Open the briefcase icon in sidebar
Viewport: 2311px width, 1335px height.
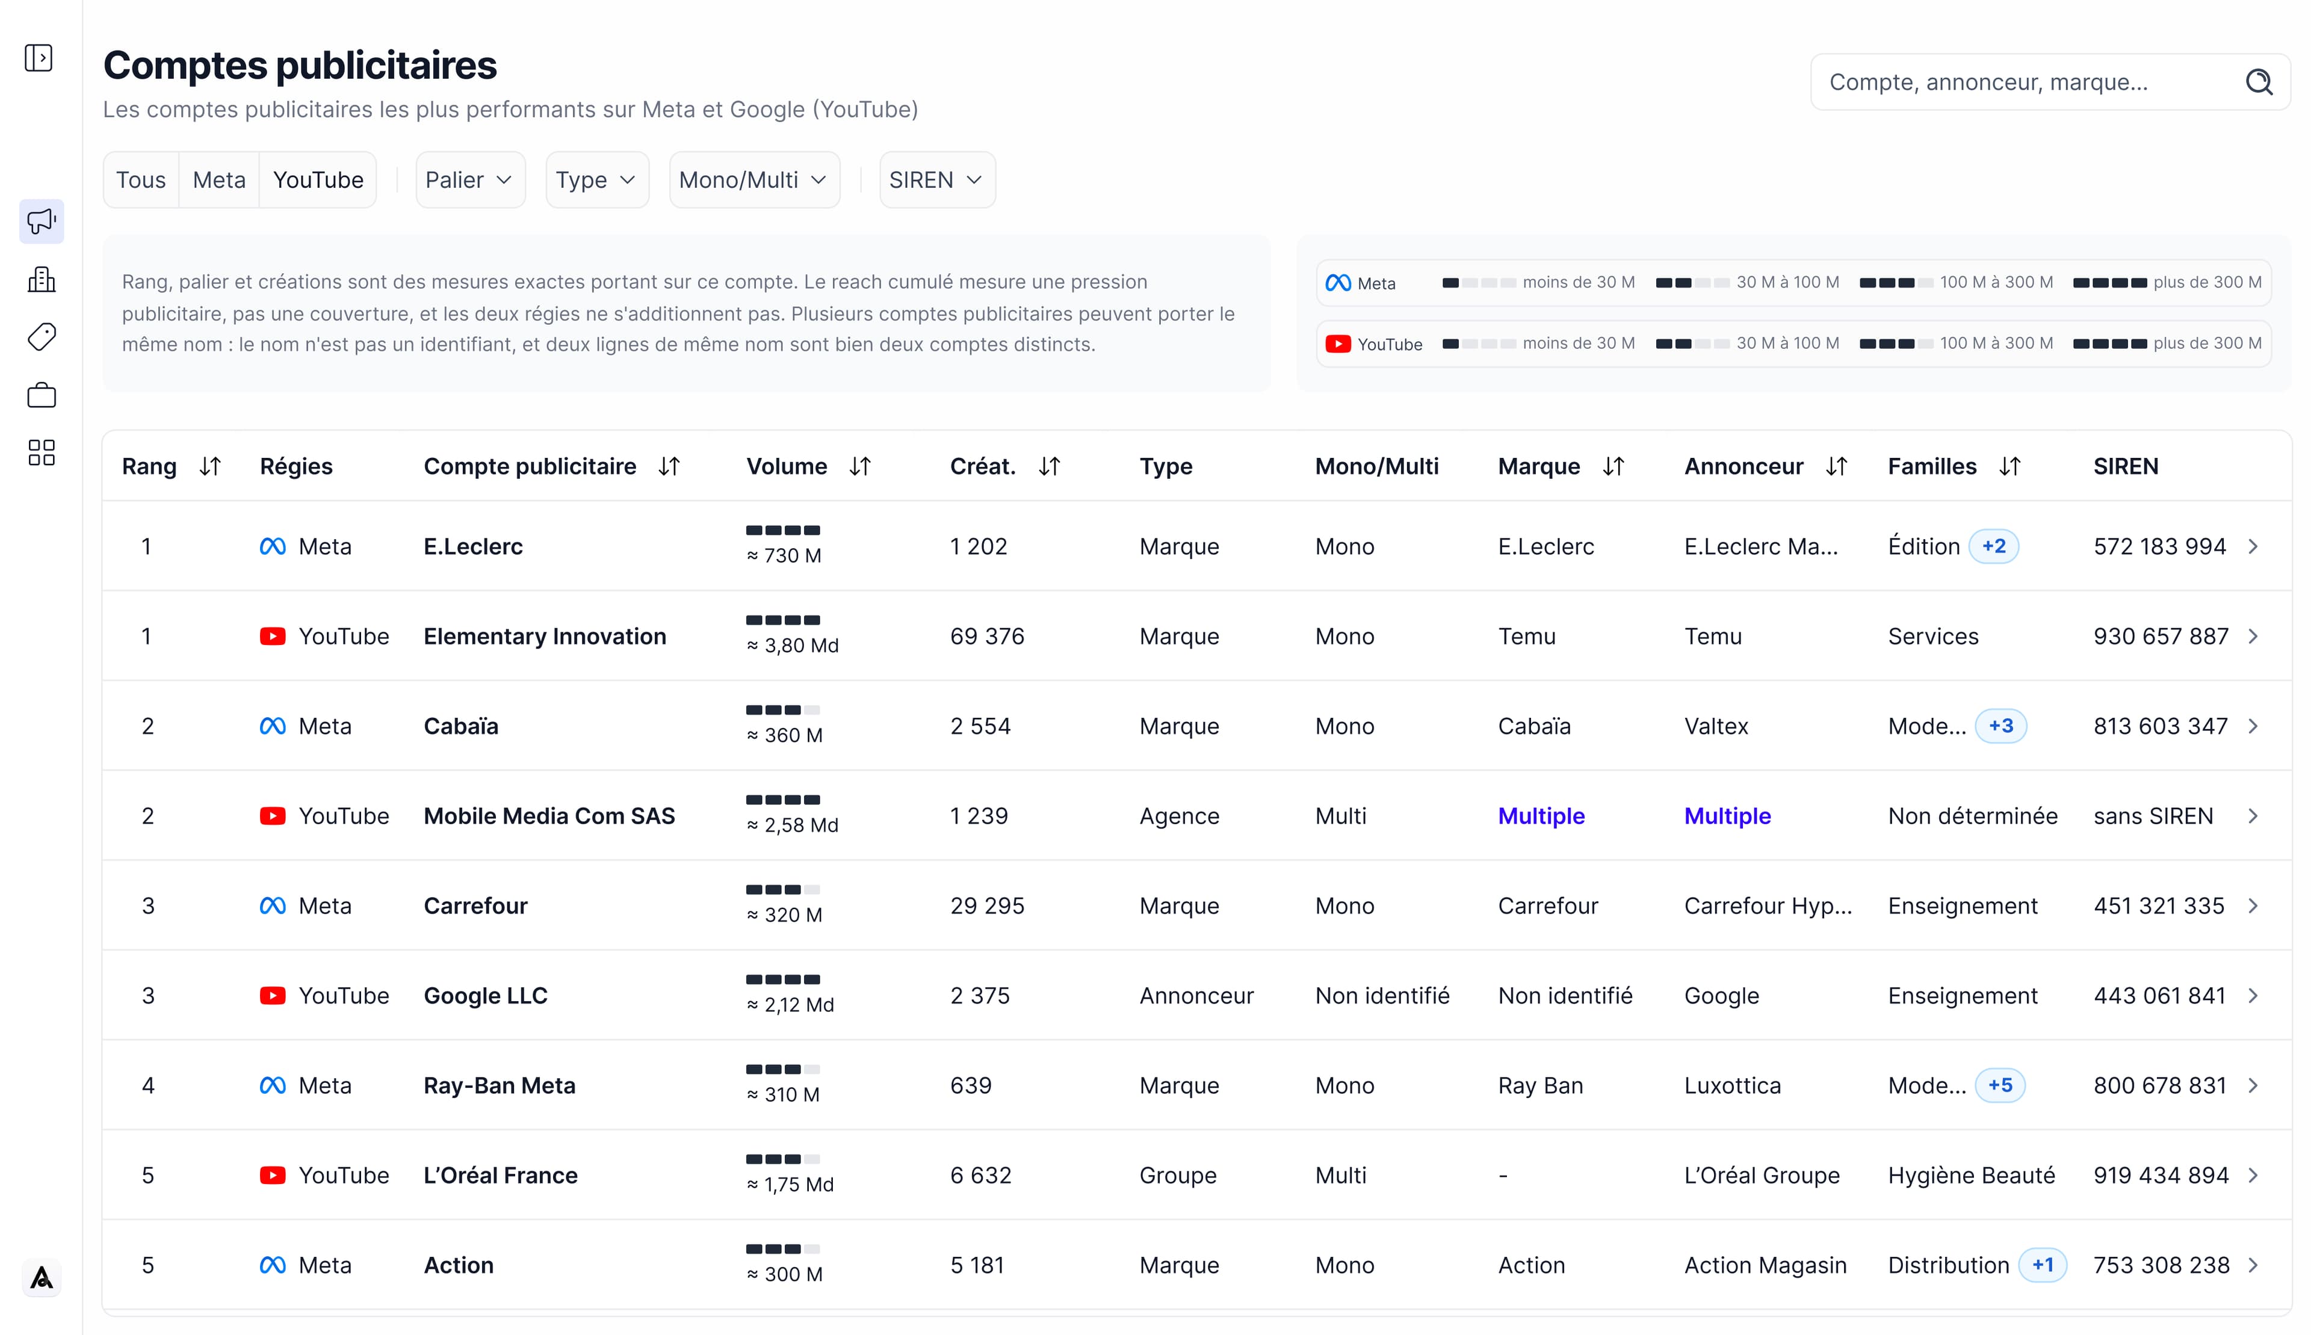(x=42, y=395)
